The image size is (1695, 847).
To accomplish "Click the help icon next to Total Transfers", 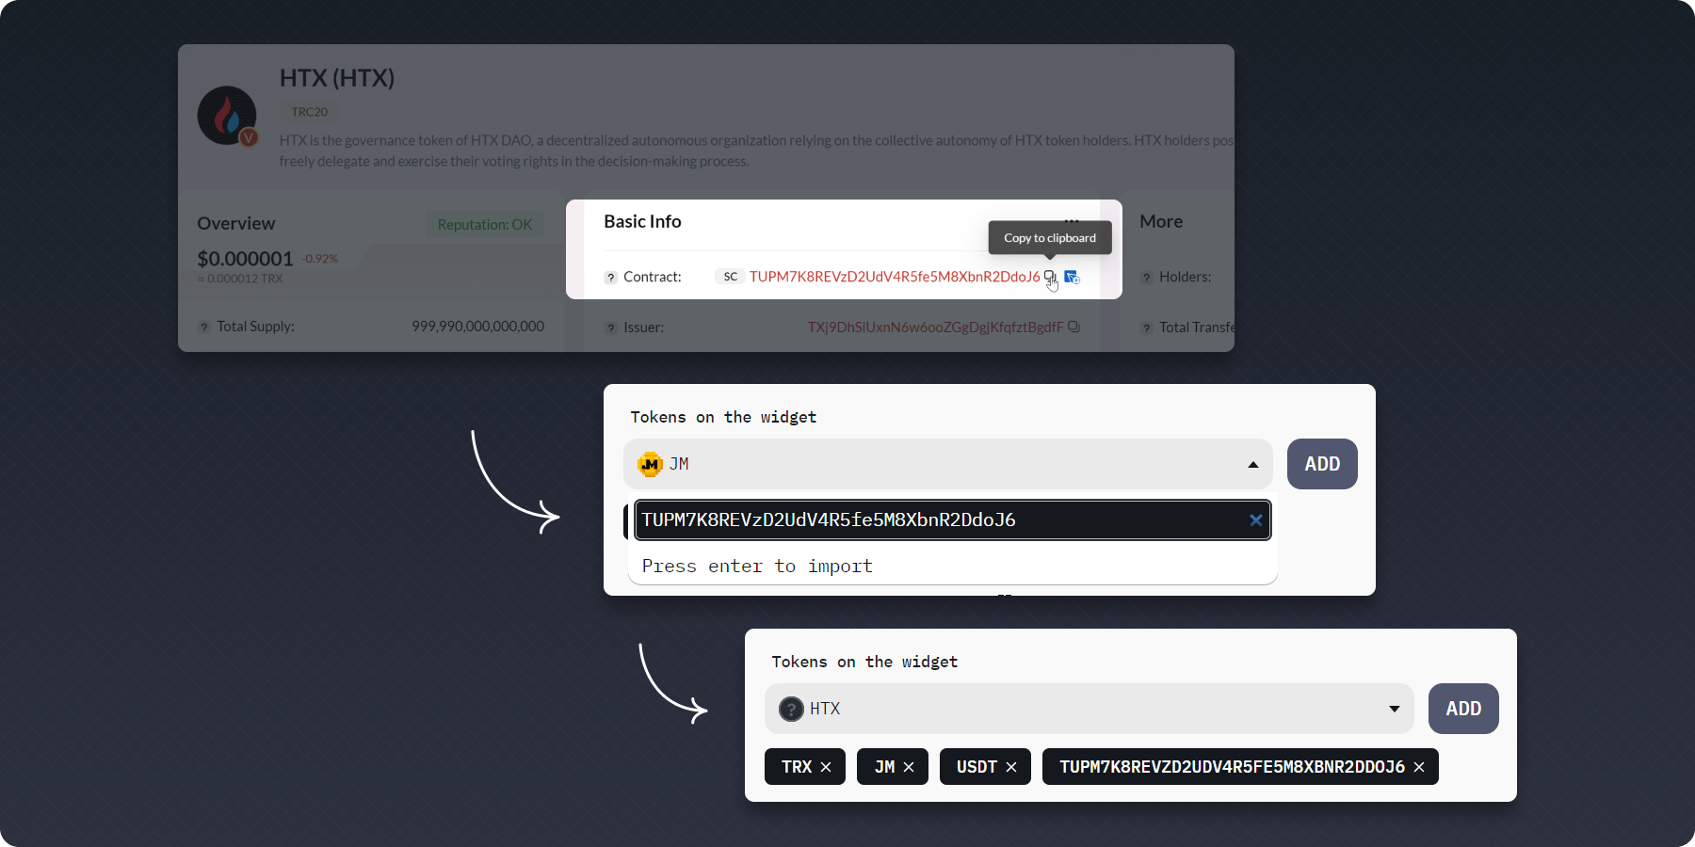I will click(1146, 328).
